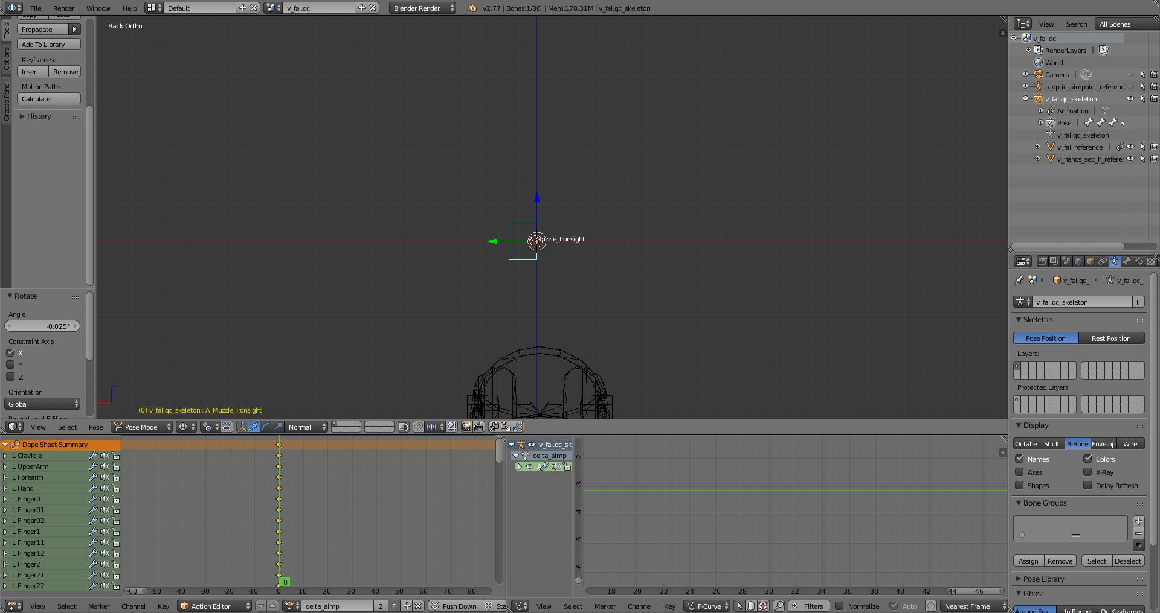
Task: Click the outliner horizontal scrollbar
Action: [x=1068, y=246]
